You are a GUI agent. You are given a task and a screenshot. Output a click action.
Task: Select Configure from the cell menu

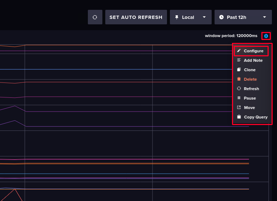point(253,51)
